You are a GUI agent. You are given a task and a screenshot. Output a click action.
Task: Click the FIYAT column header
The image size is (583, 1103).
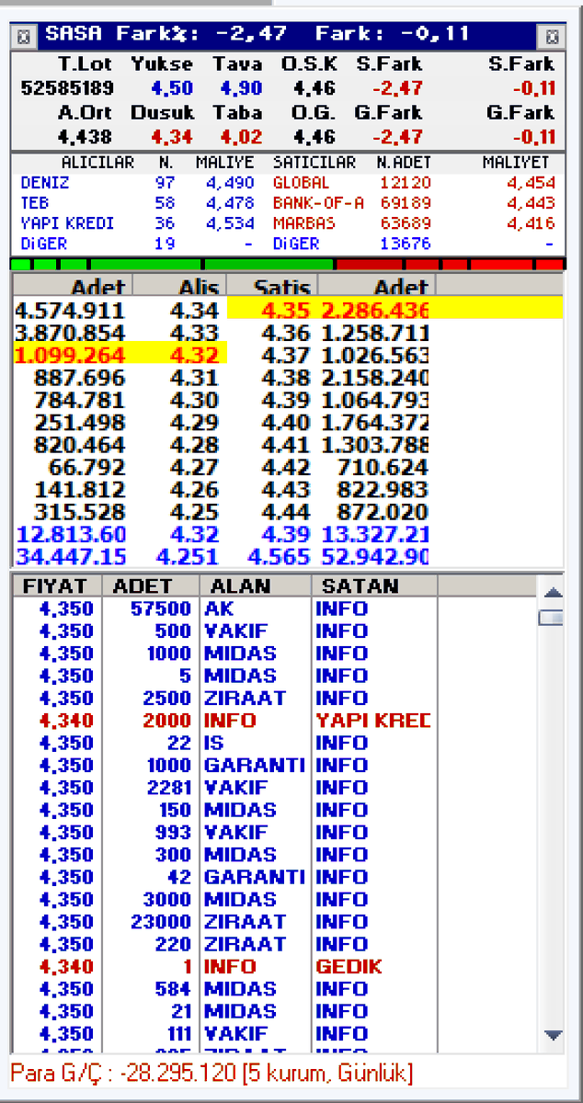coord(56,586)
